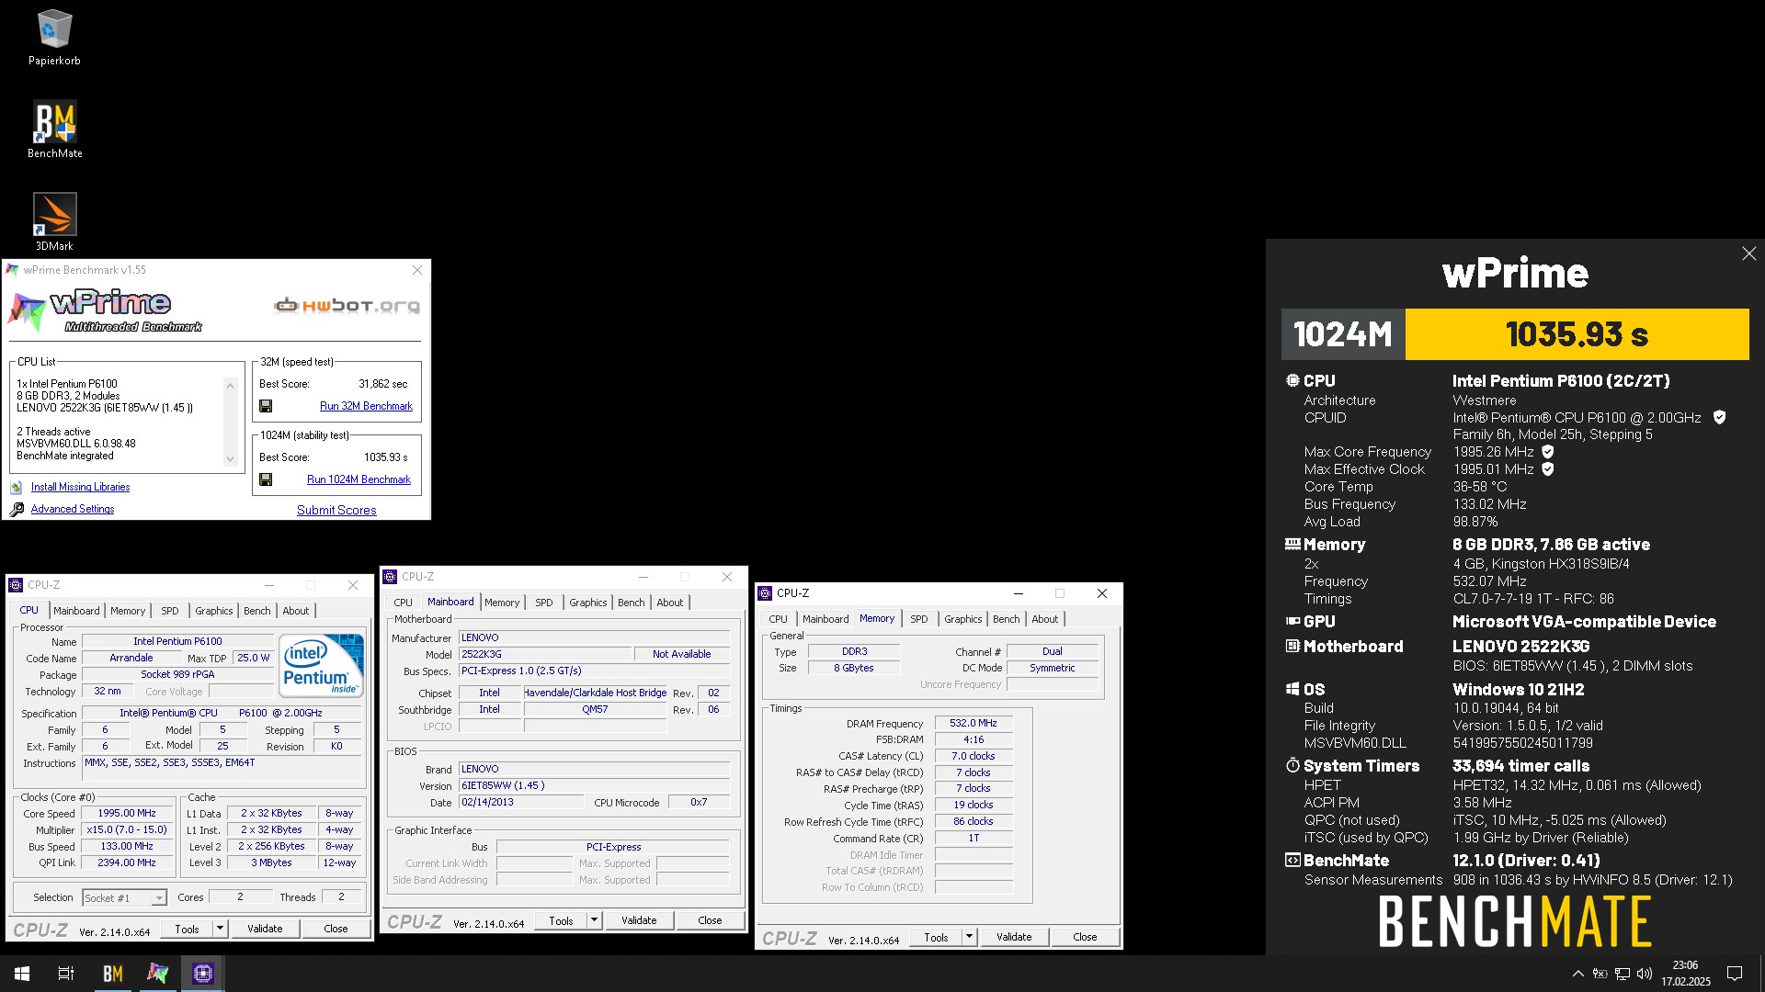
Task: Click the taskbar clock showing 23:06
Action: tap(1685, 974)
